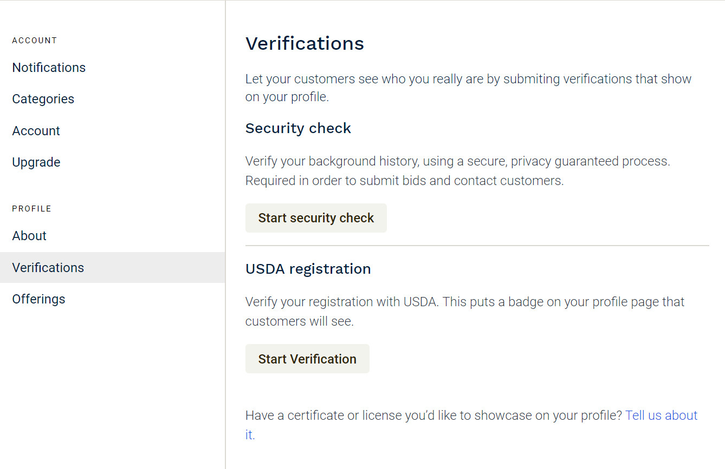Viewport: 725px width, 469px height.
Task: Click the uppercase ACCOUNT section label
Action: [x=35, y=41]
